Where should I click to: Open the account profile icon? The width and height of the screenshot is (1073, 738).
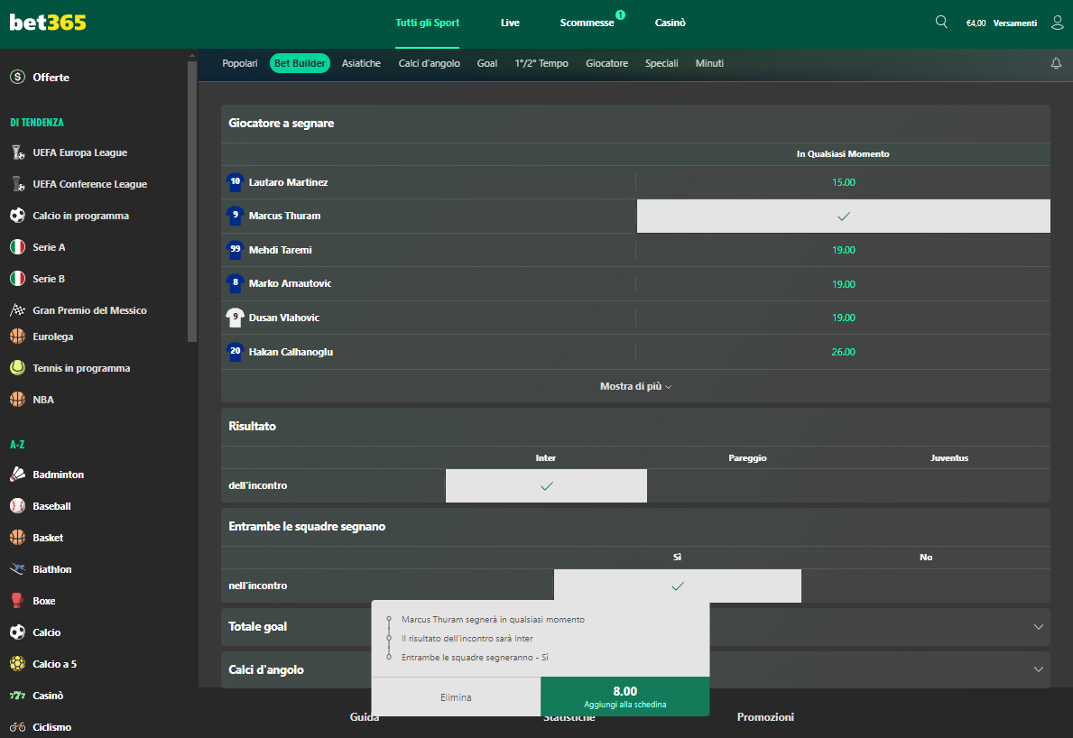pyautogui.click(x=1058, y=23)
